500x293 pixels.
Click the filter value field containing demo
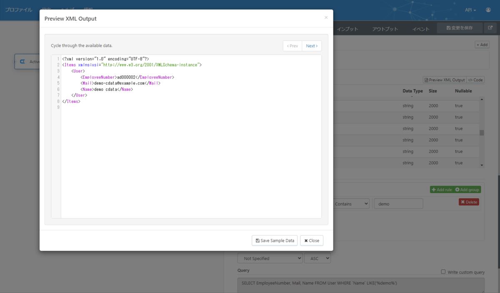398,204
